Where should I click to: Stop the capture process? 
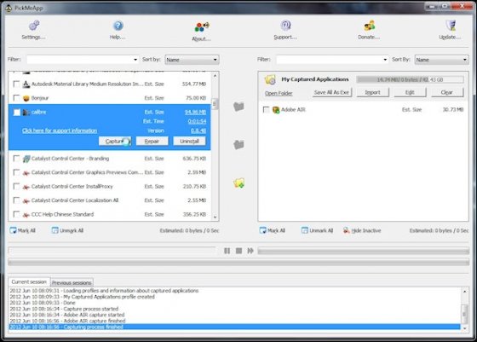(238, 251)
